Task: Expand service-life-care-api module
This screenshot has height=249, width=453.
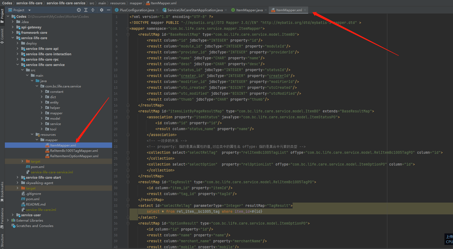Action: tap(17, 49)
